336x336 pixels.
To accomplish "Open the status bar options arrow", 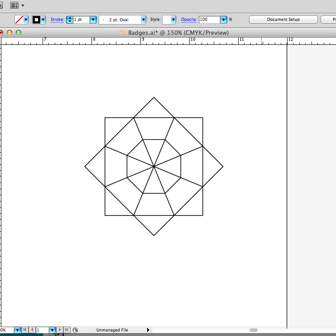I will click(148, 330).
